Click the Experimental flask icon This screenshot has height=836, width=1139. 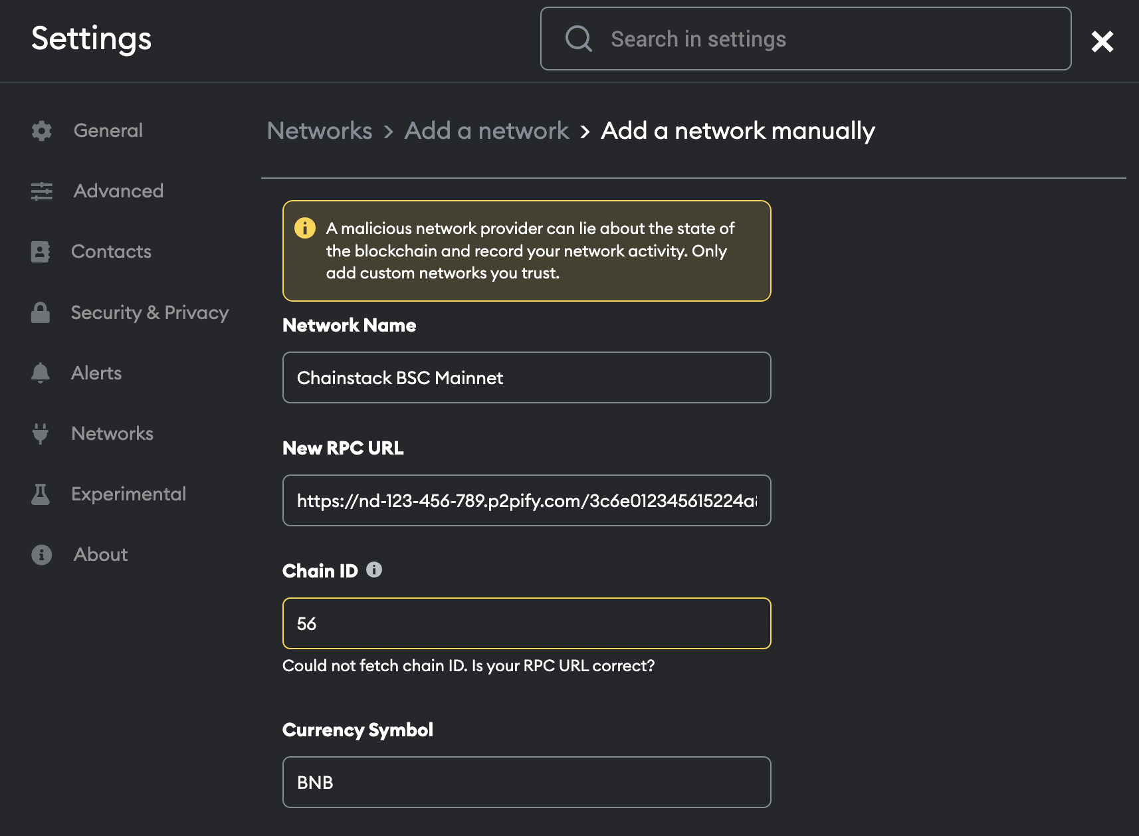pos(41,494)
